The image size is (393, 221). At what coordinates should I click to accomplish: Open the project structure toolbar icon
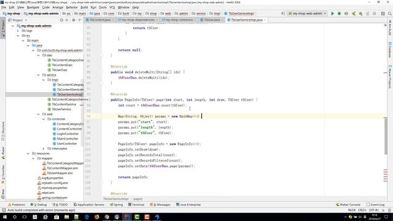[383, 14]
